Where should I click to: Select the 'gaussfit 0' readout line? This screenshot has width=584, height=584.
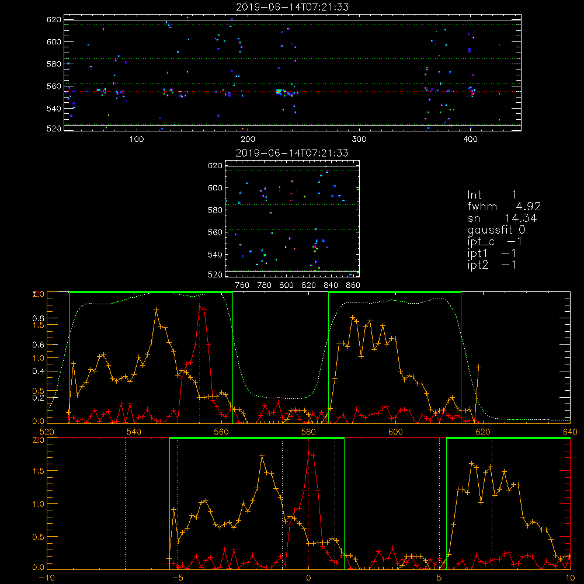coord(496,230)
